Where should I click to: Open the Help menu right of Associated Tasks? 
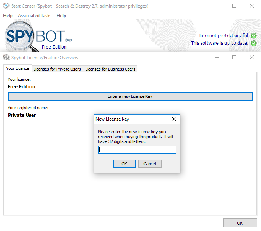point(61,16)
